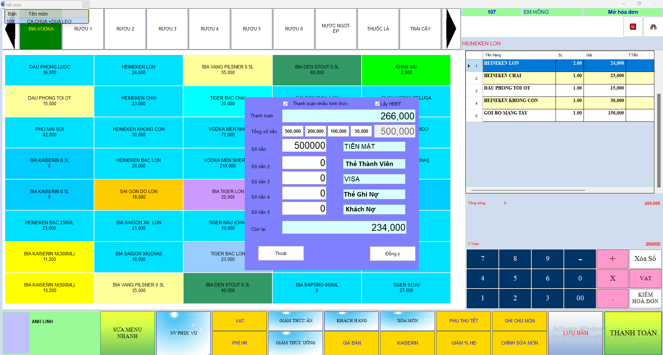The image size is (663, 355).
Task: Open the VISA payment method dropdown
Action: tap(374, 179)
